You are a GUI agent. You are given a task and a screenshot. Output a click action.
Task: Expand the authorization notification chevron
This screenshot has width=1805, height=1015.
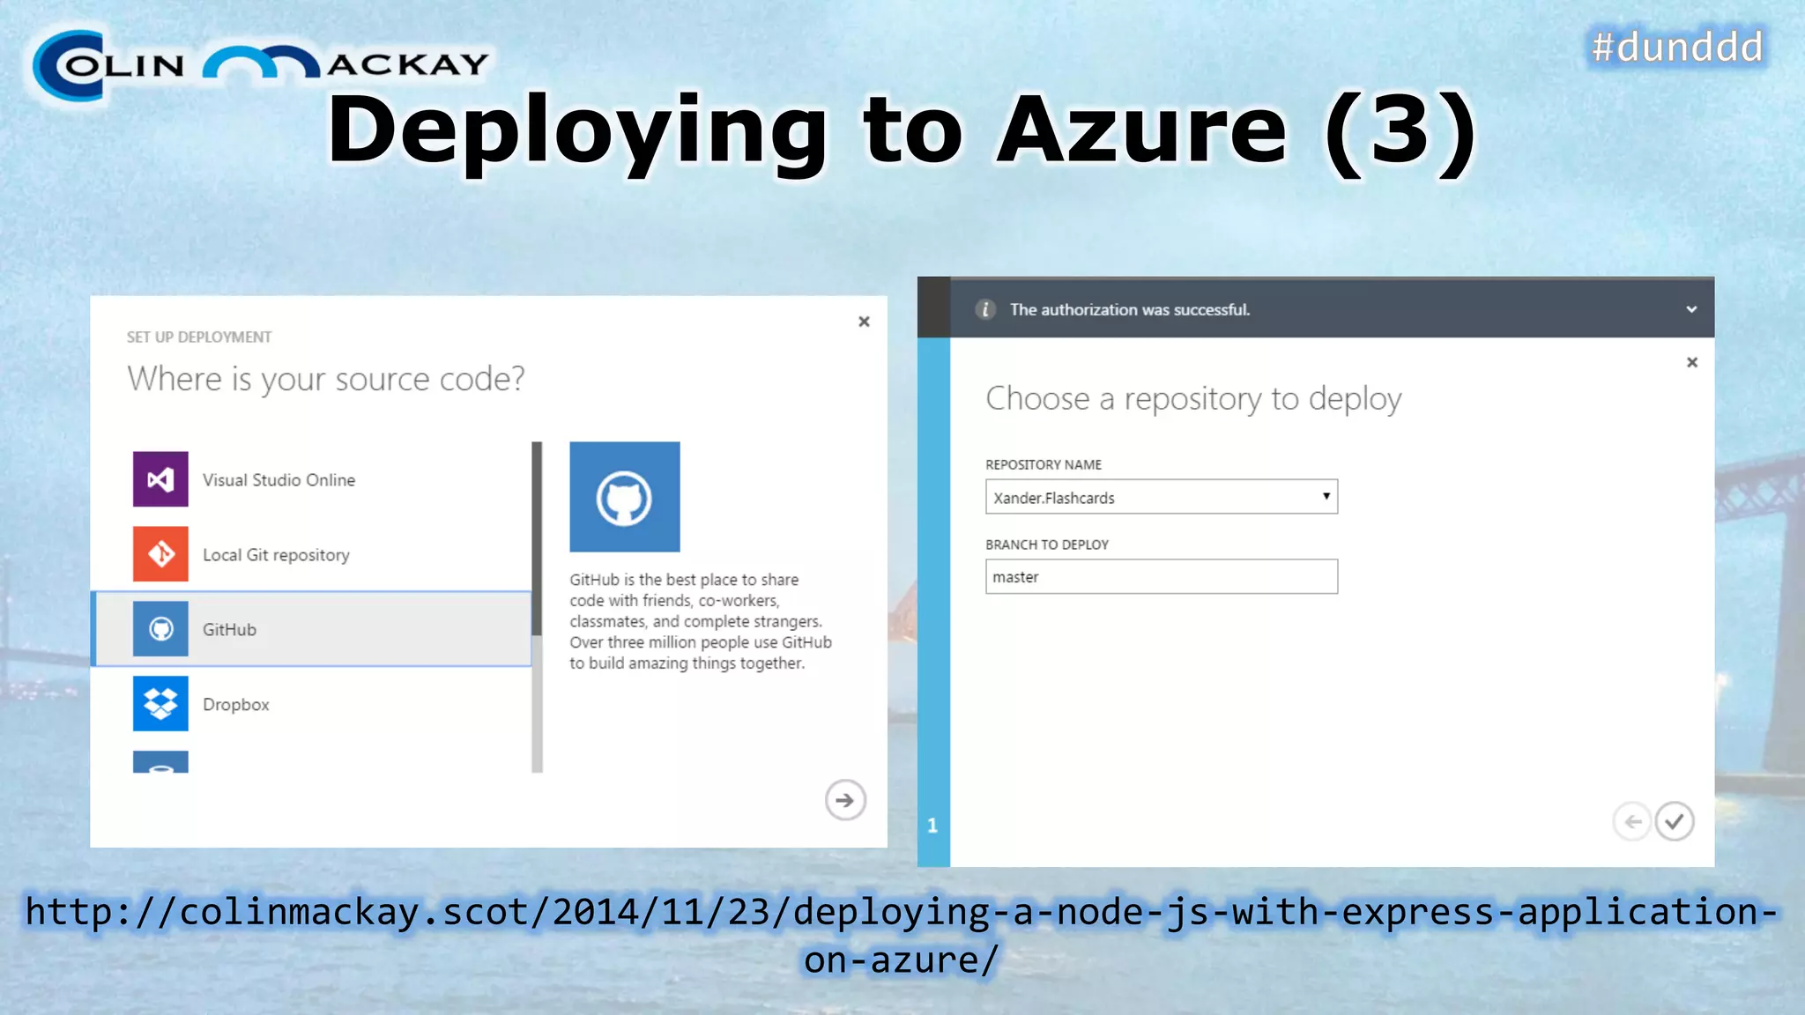1691,309
